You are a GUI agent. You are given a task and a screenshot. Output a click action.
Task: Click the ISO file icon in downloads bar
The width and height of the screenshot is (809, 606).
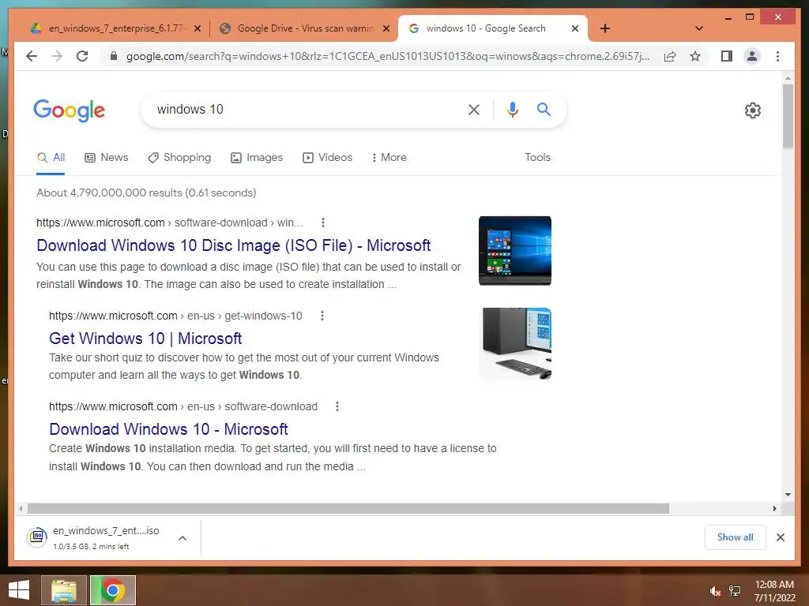pyautogui.click(x=37, y=537)
